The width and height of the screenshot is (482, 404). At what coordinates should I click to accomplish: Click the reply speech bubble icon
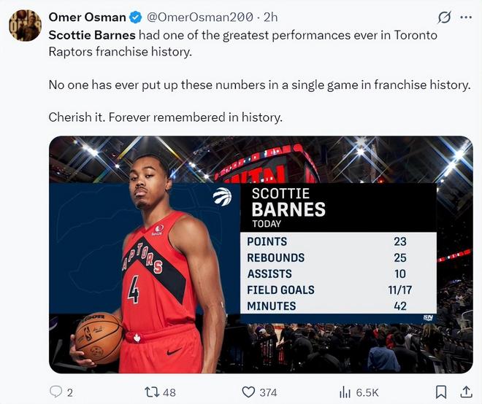point(56,392)
